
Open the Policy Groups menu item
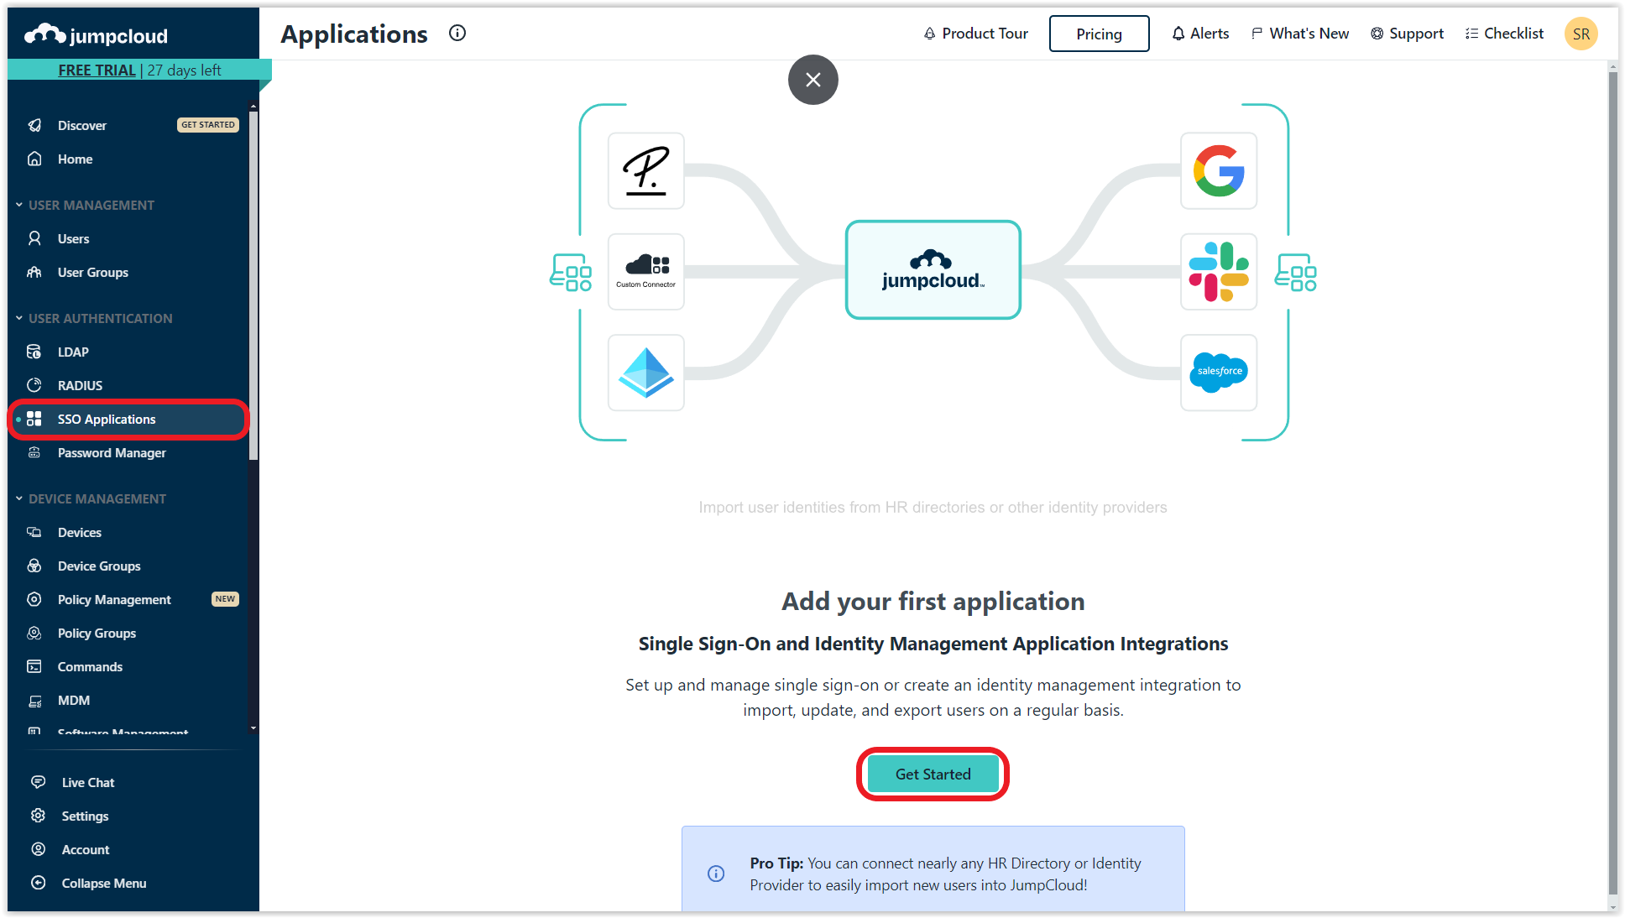128,633
